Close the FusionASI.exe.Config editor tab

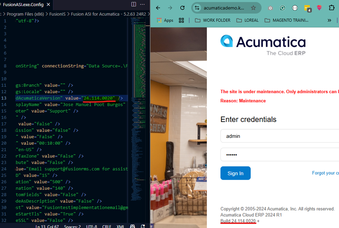point(48,4)
